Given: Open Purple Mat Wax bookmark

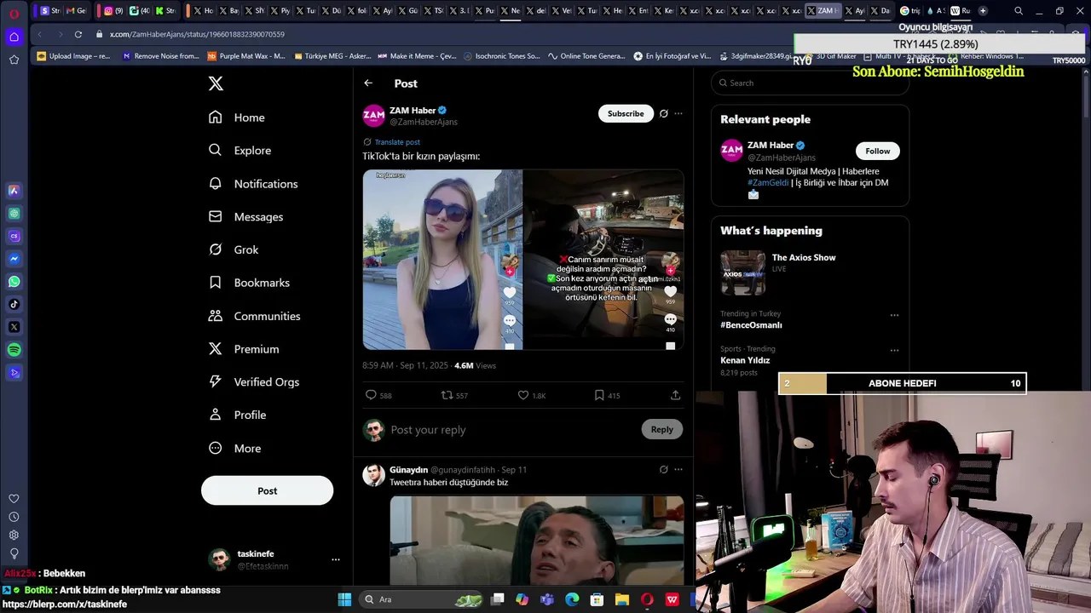Looking at the screenshot, I should [246, 56].
